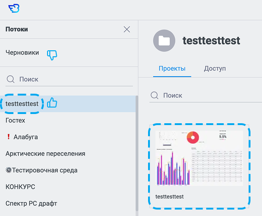Click gear icon beside Тестировочная среда
Image resolution: width=262 pixels, height=216 pixels.
(8, 170)
